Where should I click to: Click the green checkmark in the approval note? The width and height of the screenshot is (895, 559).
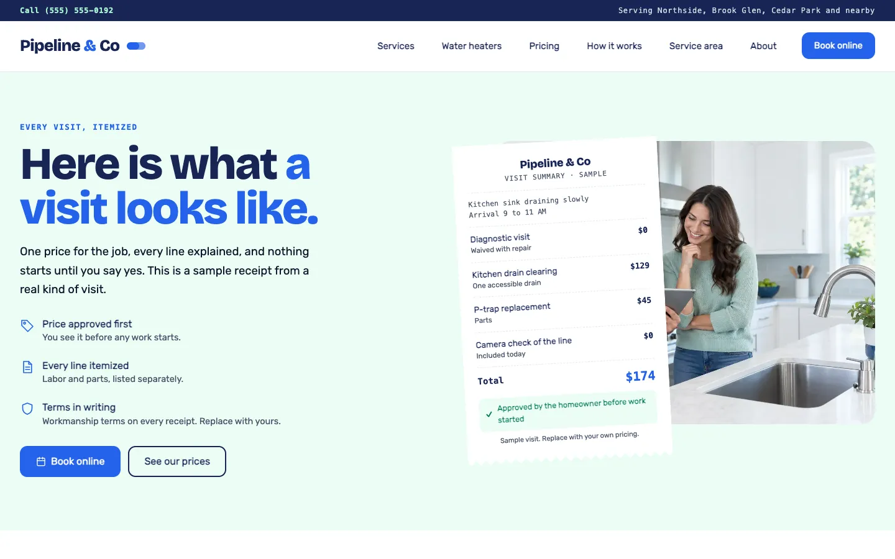click(489, 414)
